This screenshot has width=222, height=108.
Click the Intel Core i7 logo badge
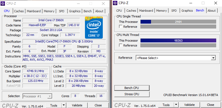[94, 27]
